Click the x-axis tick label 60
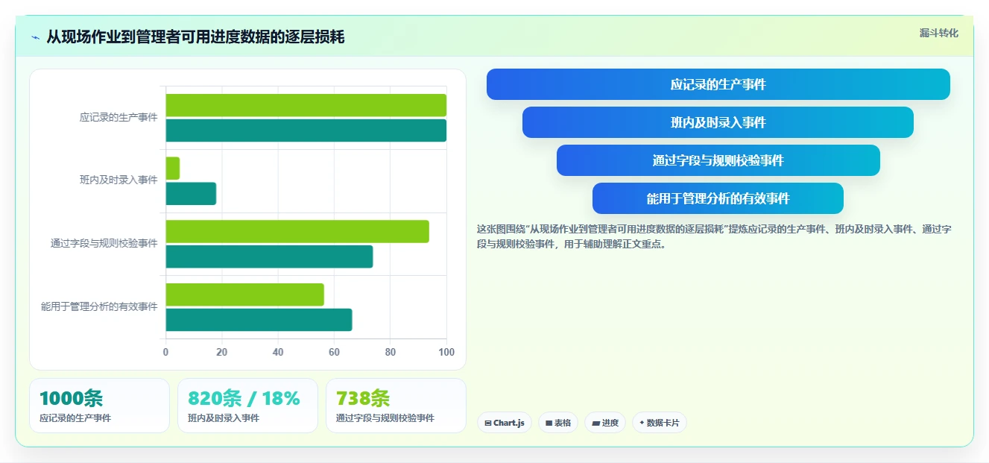Screen dimensions: 989x463 [334, 353]
